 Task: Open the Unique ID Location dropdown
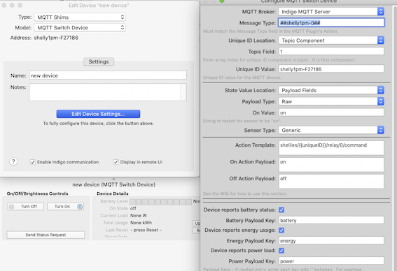point(331,41)
